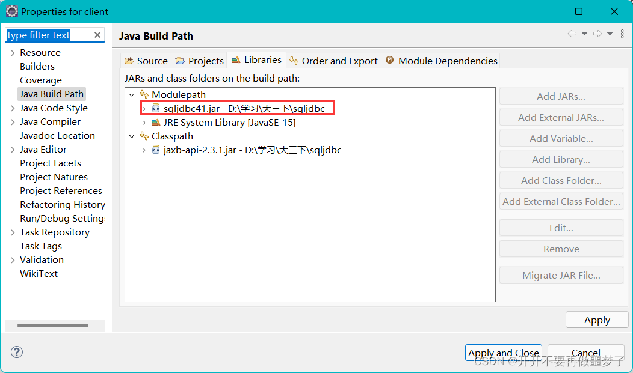Viewport: 633px width, 373px height.
Task: Click the jar icon beside sqljdbc41.jar
Action: click(156, 108)
